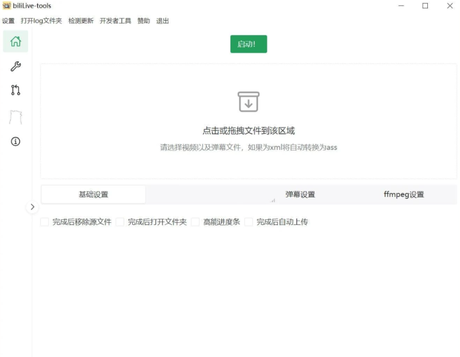This screenshot has height=357, width=460.
Task: Minimize the biliLive-tools window
Action: 401,6
